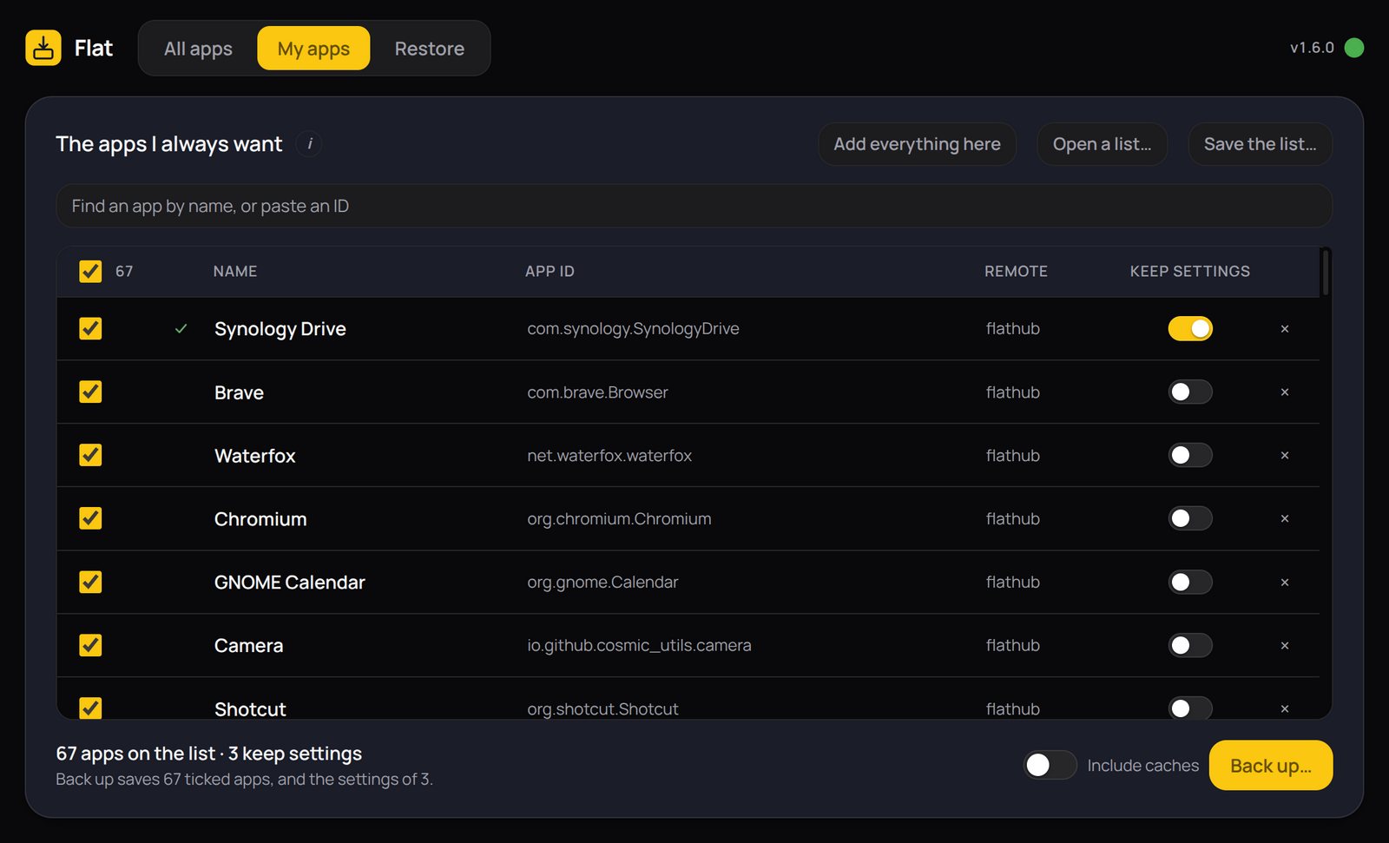The image size is (1389, 843).
Task: Untick the Waterfox checkbox
Action: tap(90, 455)
